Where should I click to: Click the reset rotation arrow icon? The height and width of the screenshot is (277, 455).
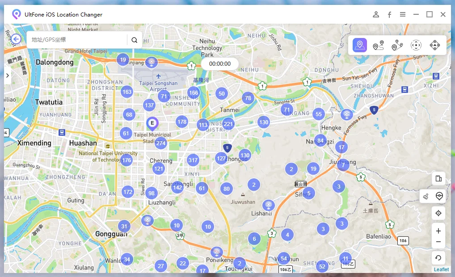(438, 258)
